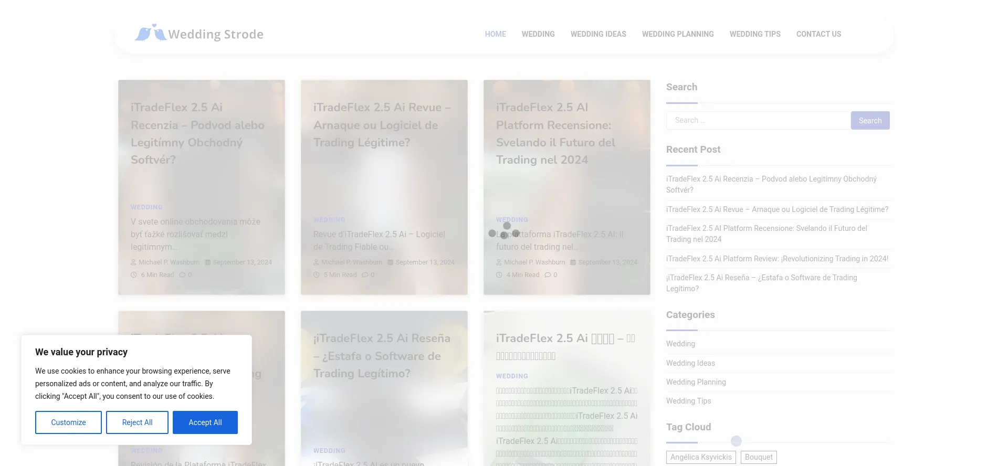
Task: Click comment icon on the Revue card
Action: 365,275
